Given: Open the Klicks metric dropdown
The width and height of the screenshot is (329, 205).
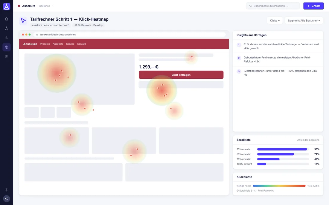Looking at the screenshot, I should point(275,21).
